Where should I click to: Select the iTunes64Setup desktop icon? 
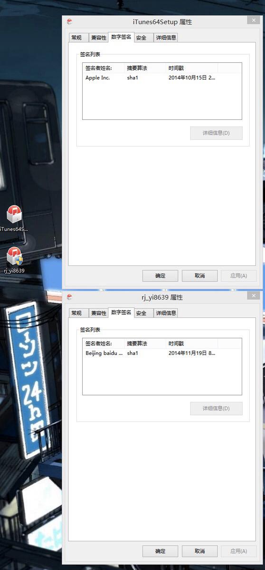(x=15, y=218)
